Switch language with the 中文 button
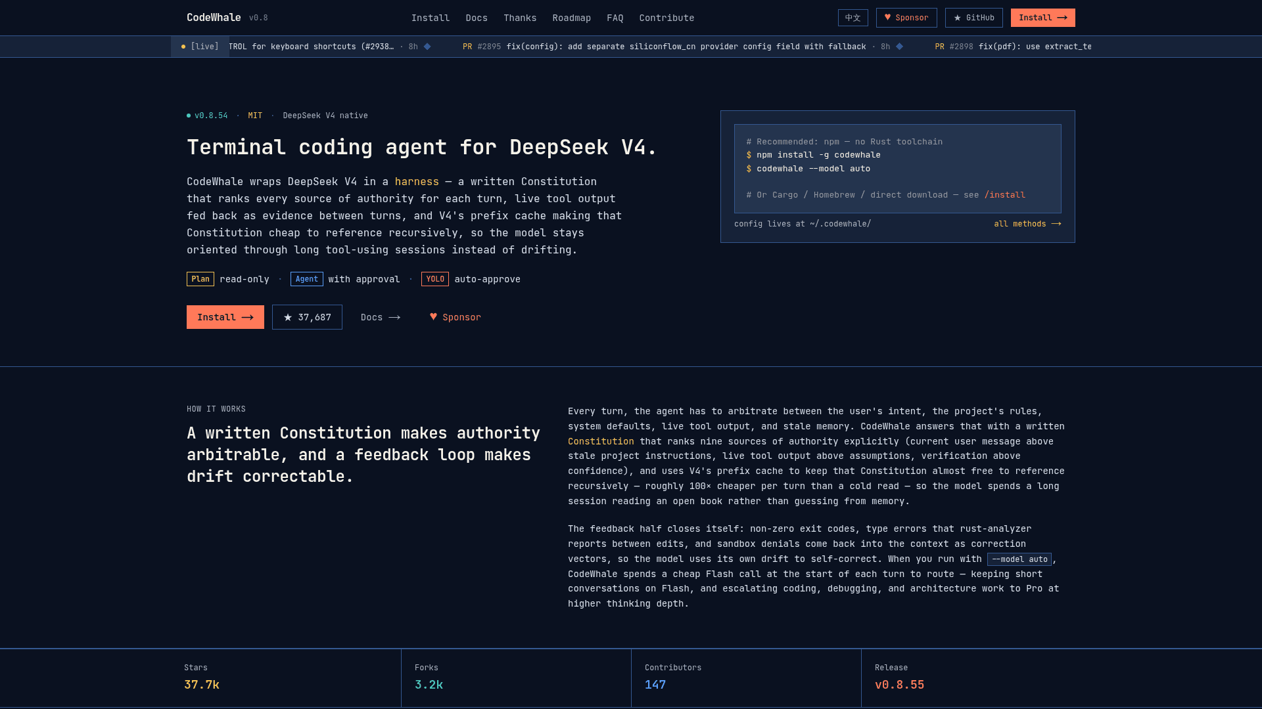 [x=853, y=18]
